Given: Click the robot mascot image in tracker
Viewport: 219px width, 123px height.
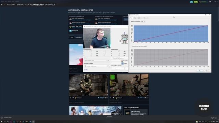Looking at the screenshot, I should 124,38.
